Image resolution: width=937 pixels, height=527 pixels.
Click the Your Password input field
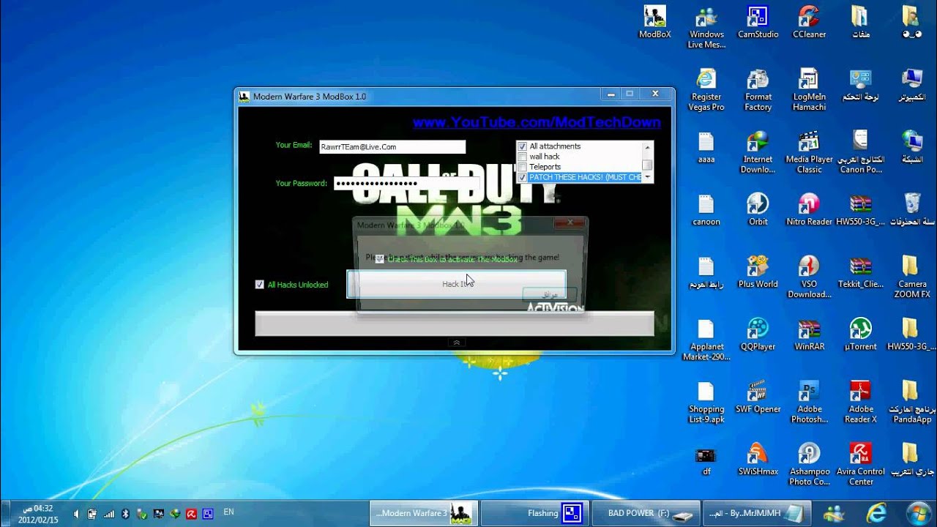(x=407, y=183)
